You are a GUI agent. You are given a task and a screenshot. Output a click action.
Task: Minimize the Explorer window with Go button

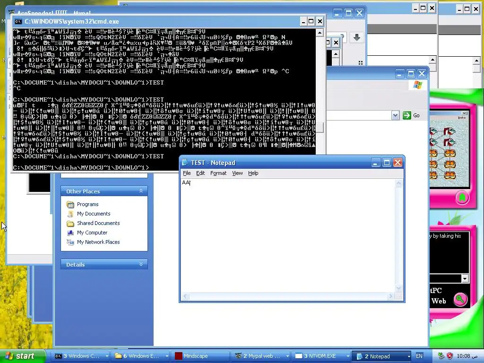point(399,73)
